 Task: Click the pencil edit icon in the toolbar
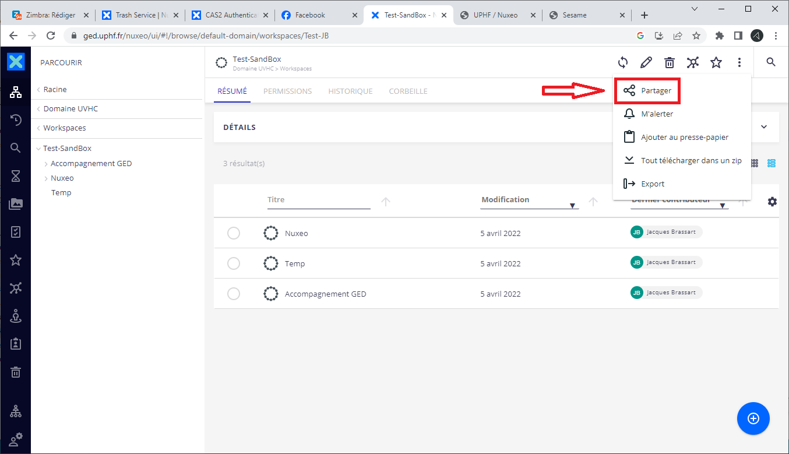pos(646,62)
